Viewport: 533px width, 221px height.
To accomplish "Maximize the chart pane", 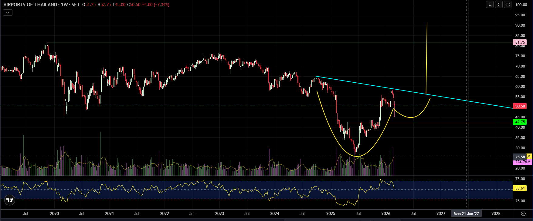I will (x=508, y=5).
